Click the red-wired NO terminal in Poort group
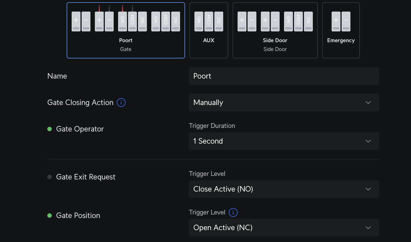Viewport: 411px width, 242px height. [123, 21]
